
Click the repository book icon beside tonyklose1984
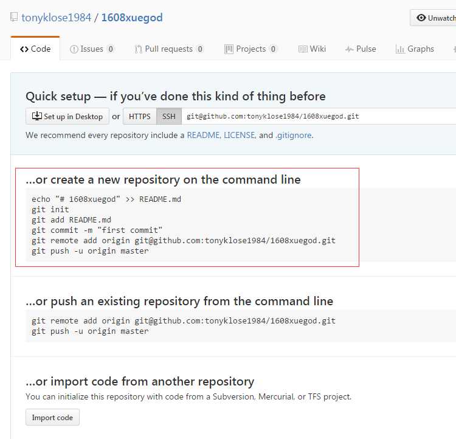13,17
